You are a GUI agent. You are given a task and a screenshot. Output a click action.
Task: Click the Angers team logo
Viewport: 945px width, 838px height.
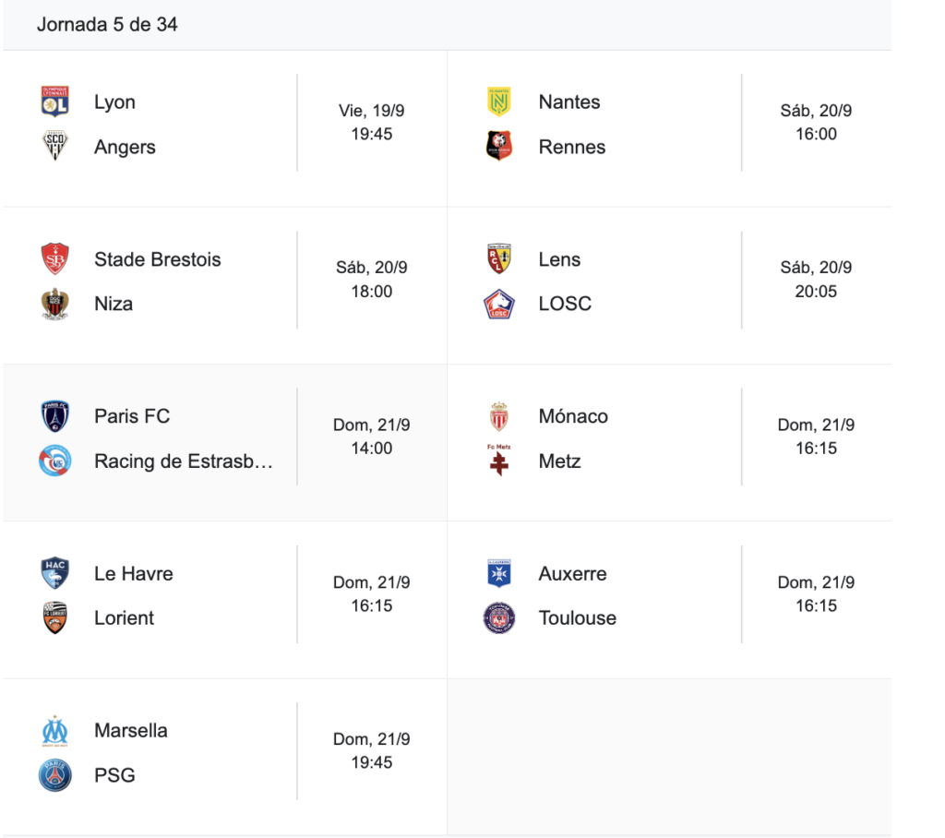[x=55, y=147]
